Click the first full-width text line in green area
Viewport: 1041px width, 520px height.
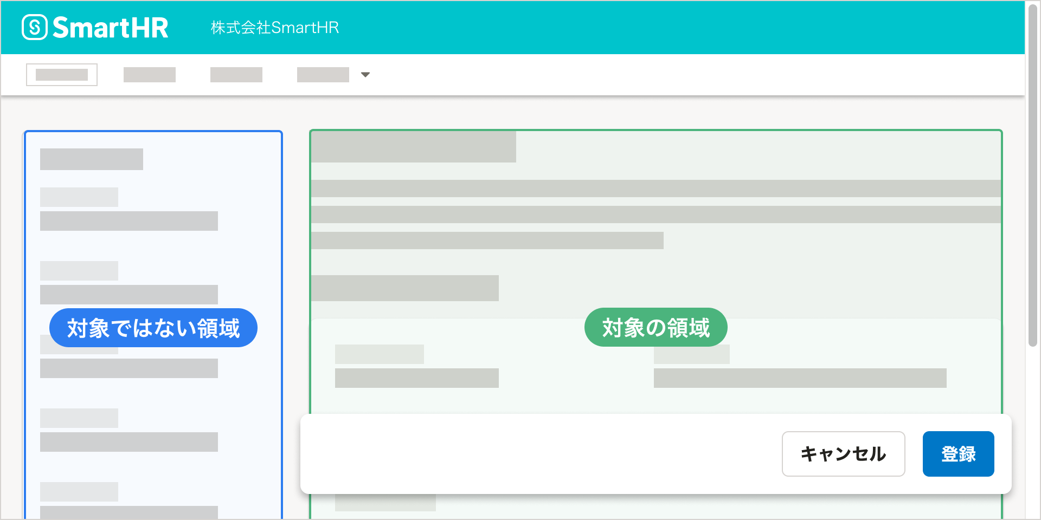[656, 188]
